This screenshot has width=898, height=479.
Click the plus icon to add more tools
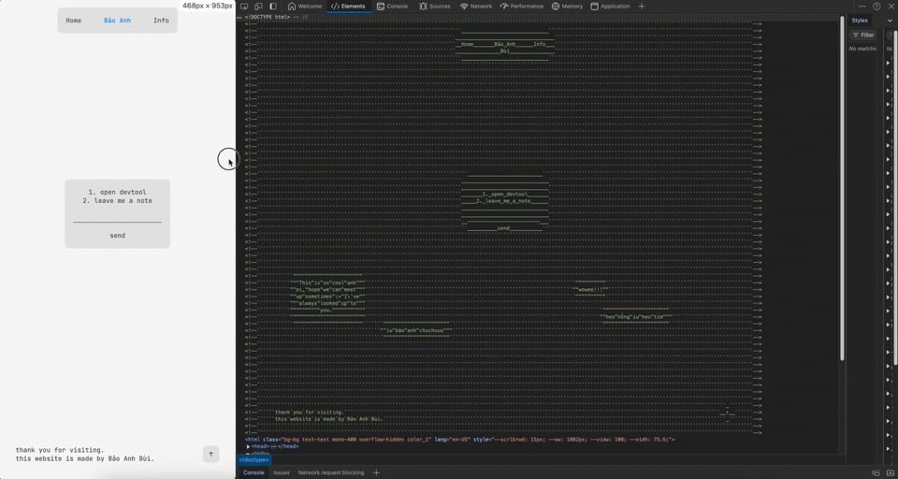(642, 7)
